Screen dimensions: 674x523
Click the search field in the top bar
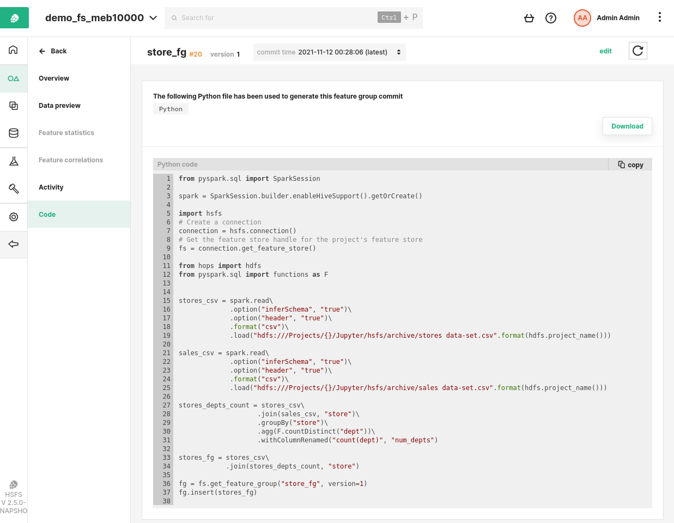[x=272, y=17]
